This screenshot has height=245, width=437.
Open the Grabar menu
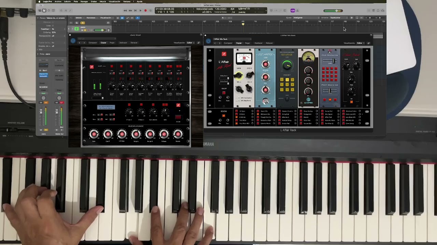tap(94, 1)
